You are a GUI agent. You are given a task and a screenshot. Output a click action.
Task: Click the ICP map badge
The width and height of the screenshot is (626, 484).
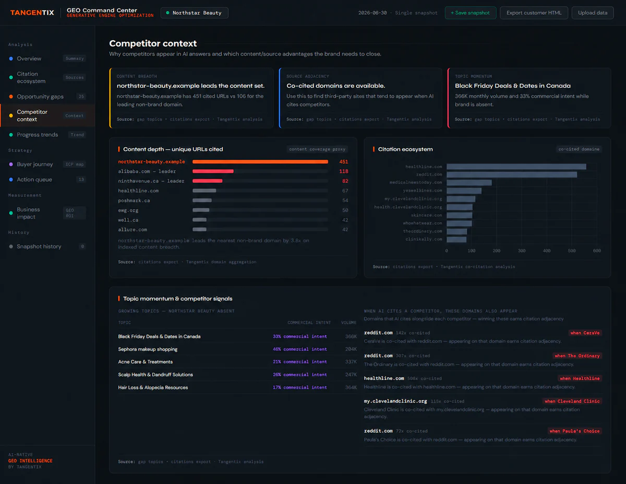click(76, 164)
